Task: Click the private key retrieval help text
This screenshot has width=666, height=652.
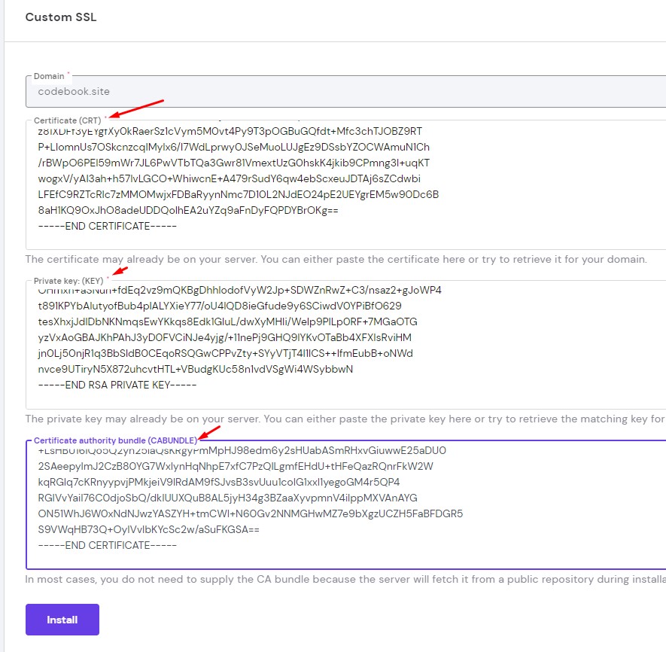Action: click(345, 419)
